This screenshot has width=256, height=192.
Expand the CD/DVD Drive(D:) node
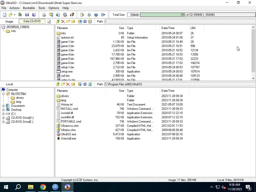[3, 118]
